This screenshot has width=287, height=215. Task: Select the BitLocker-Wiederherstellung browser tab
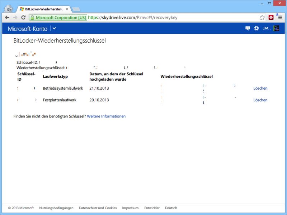[44, 9]
